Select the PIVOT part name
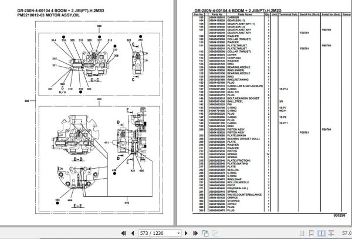Image resolution: width=352 pixels, height=239 pixels. (x=231, y=186)
